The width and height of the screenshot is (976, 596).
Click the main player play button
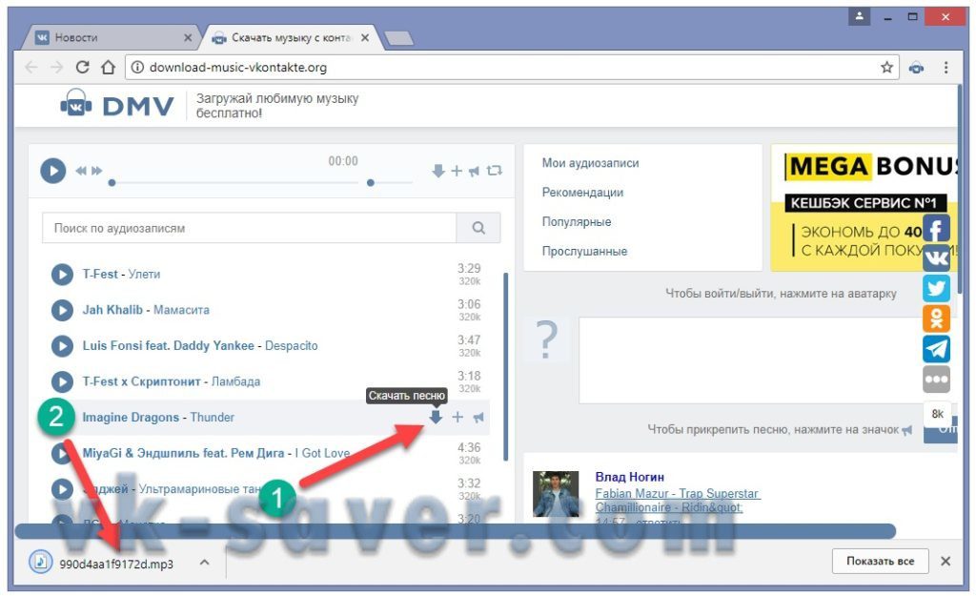pos(53,171)
